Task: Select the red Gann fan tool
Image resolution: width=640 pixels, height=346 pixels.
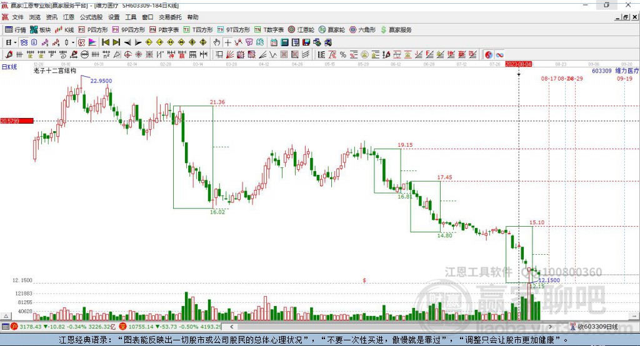Action: (230, 55)
